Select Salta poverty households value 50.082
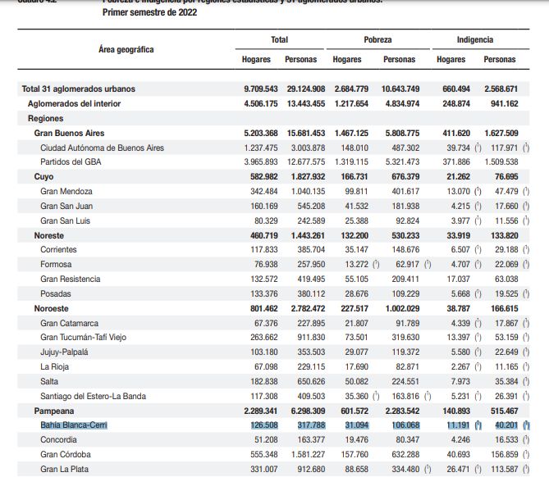 point(357,381)
